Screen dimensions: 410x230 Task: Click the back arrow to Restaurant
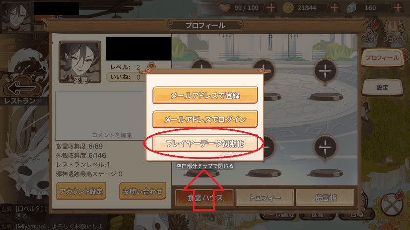coord(22,88)
